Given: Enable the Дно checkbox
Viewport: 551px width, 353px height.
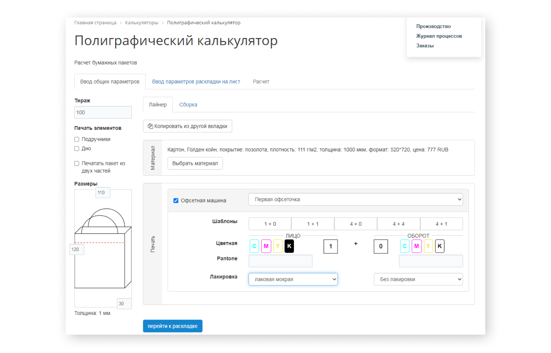Looking at the screenshot, I should [x=77, y=149].
